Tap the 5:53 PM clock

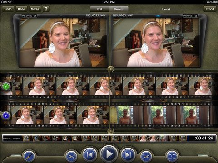pyautogui.click(x=109, y=2)
